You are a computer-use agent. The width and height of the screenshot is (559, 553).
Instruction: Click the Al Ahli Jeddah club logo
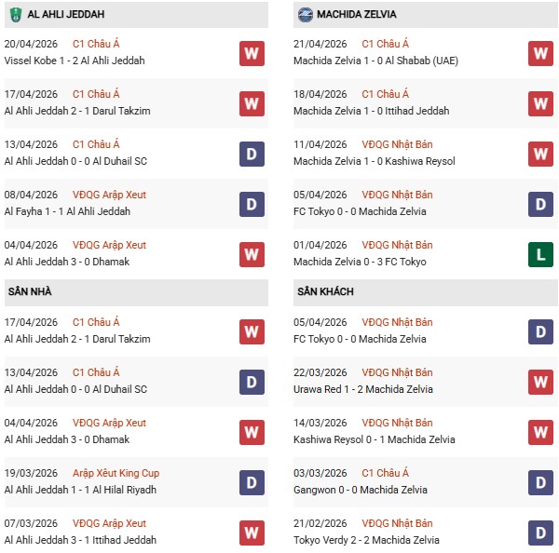(x=15, y=14)
